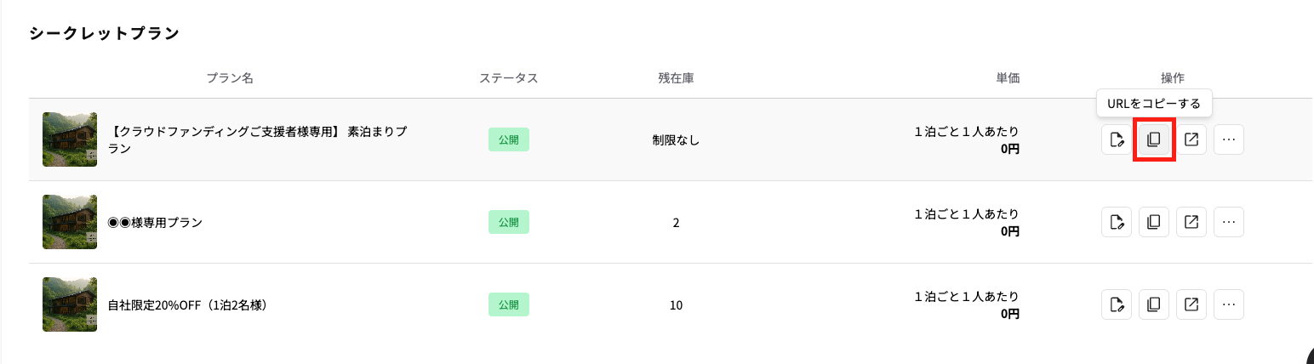Viewport: 1314px width, 364px height.
Task: Open the 【クラウドファンディングご支援者様専用】 plan name
Action: [259, 139]
